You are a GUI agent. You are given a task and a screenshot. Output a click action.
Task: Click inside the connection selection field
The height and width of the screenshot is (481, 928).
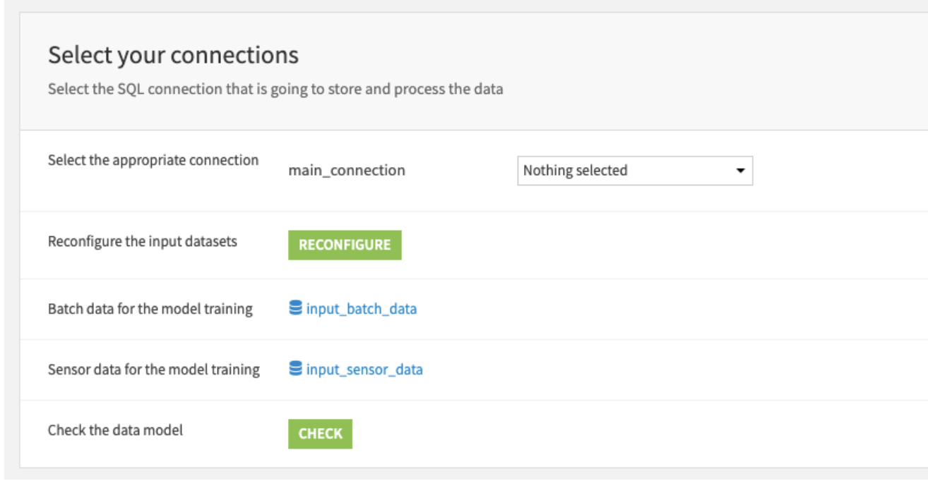point(636,170)
